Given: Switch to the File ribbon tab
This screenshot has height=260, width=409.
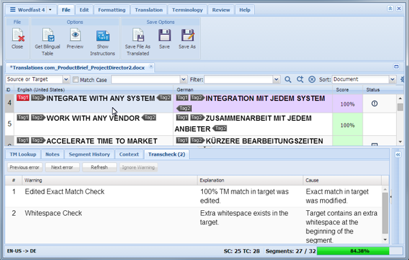Looking at the screenshot, I should point(66,10).
